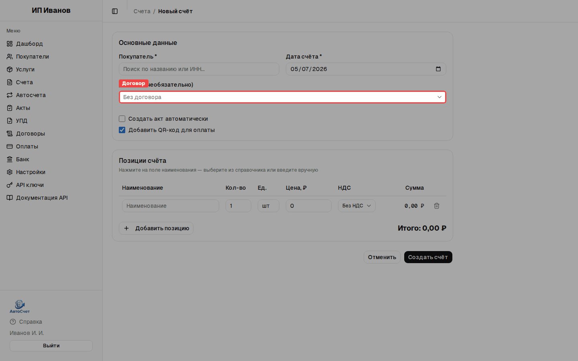The image size is (578, 361).
Task: Click the Документация API book icon
Action: [10, 198]
